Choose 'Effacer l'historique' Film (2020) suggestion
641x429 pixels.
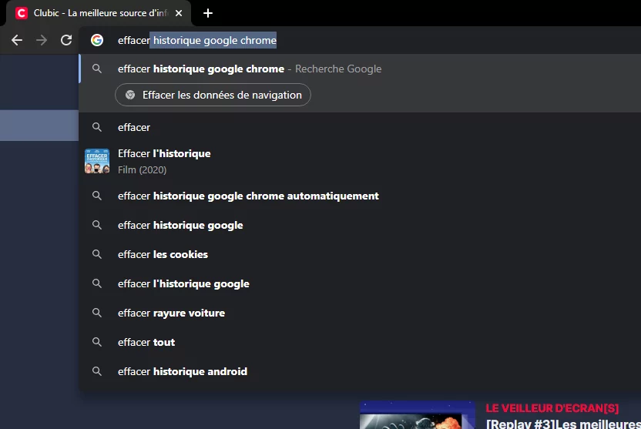coord(360,162)
